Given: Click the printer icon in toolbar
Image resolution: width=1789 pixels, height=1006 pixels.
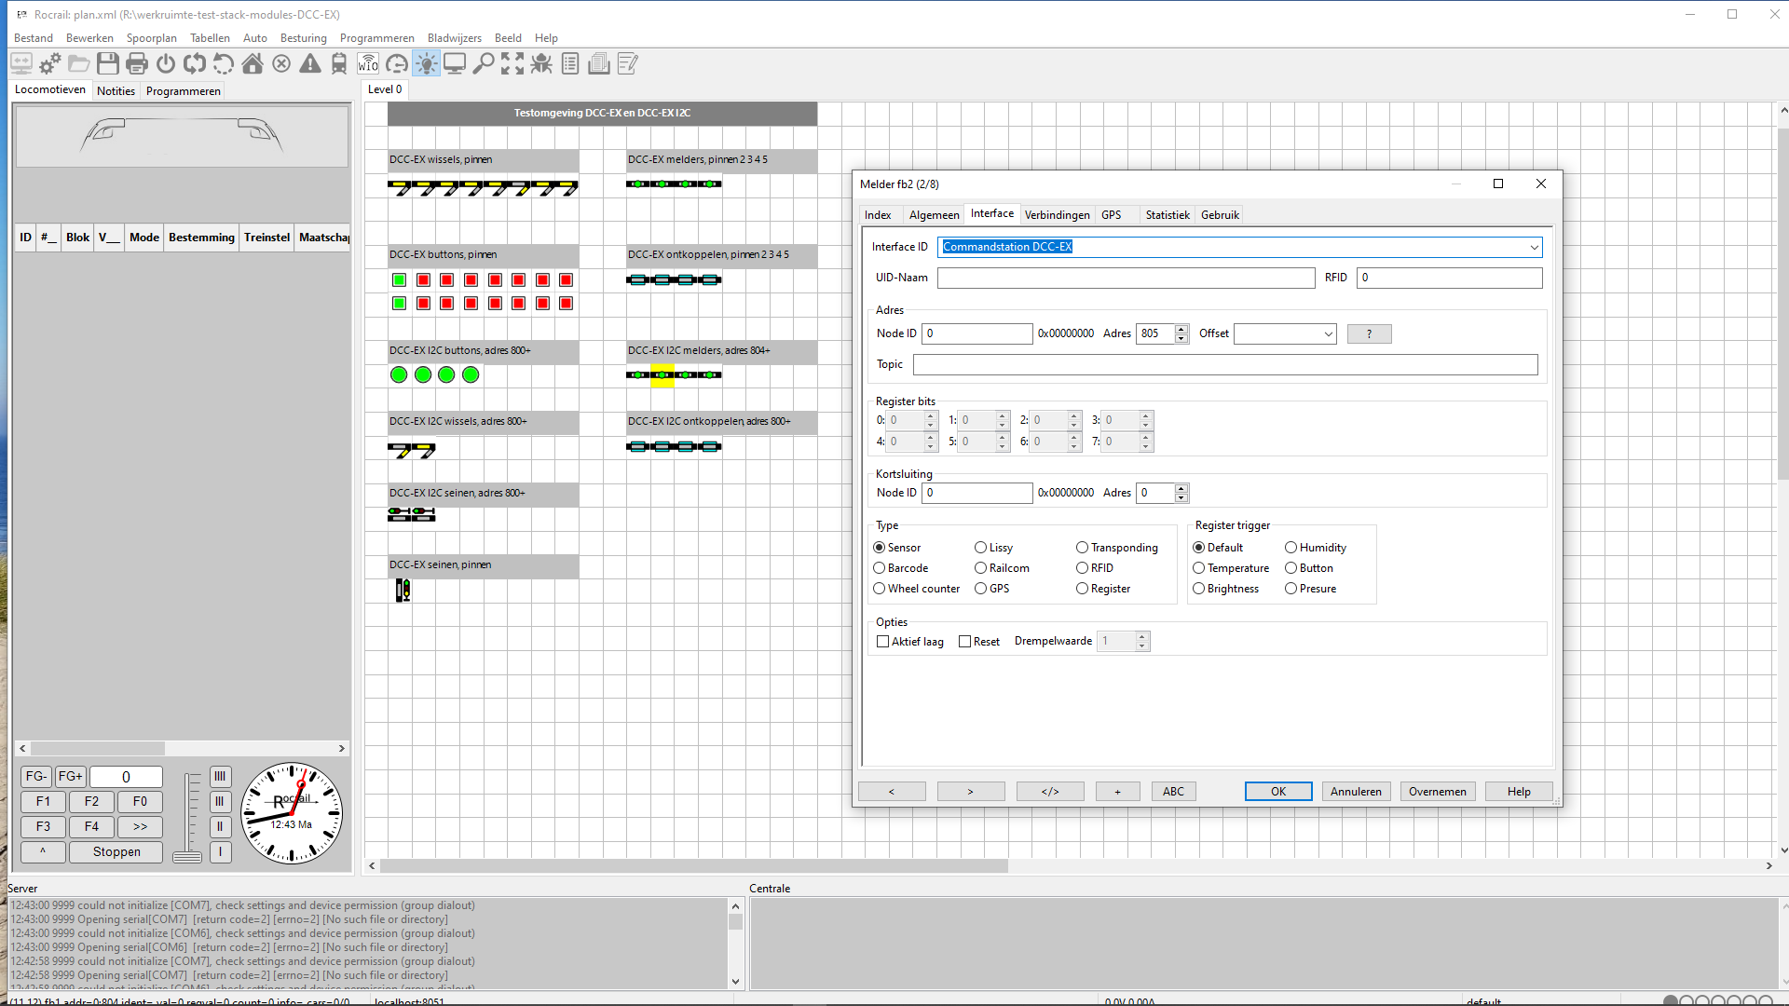Looking at the screenshot, I should 137,63.
